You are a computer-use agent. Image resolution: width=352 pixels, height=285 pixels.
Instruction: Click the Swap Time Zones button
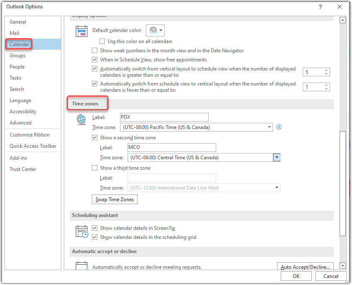pos(114,200)
